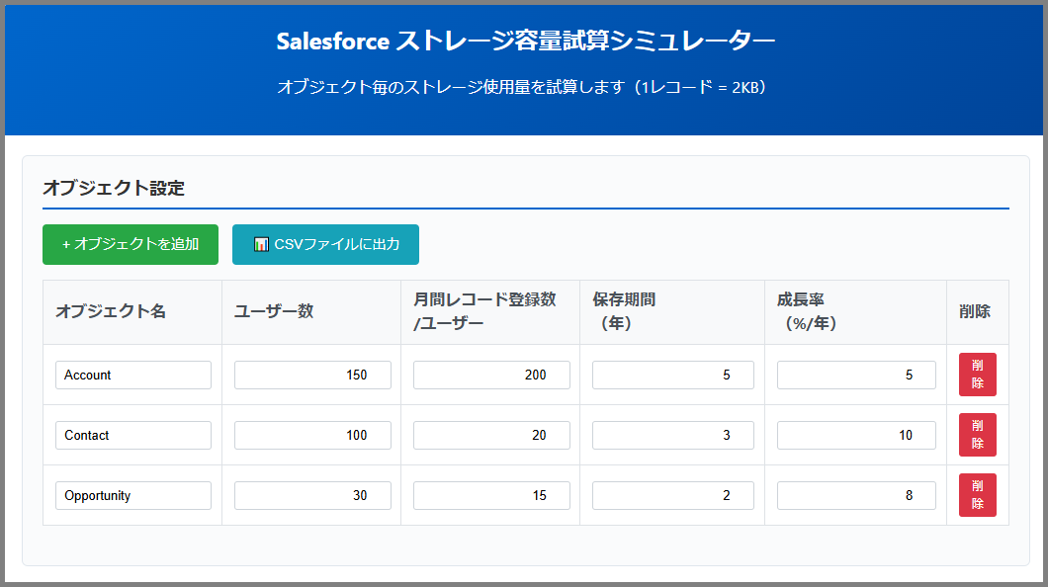Click the subtitle about 1レコード = 2KB
Image resolution: width=1048 pixels, height=587 pixels.
[x=521, y=88]
